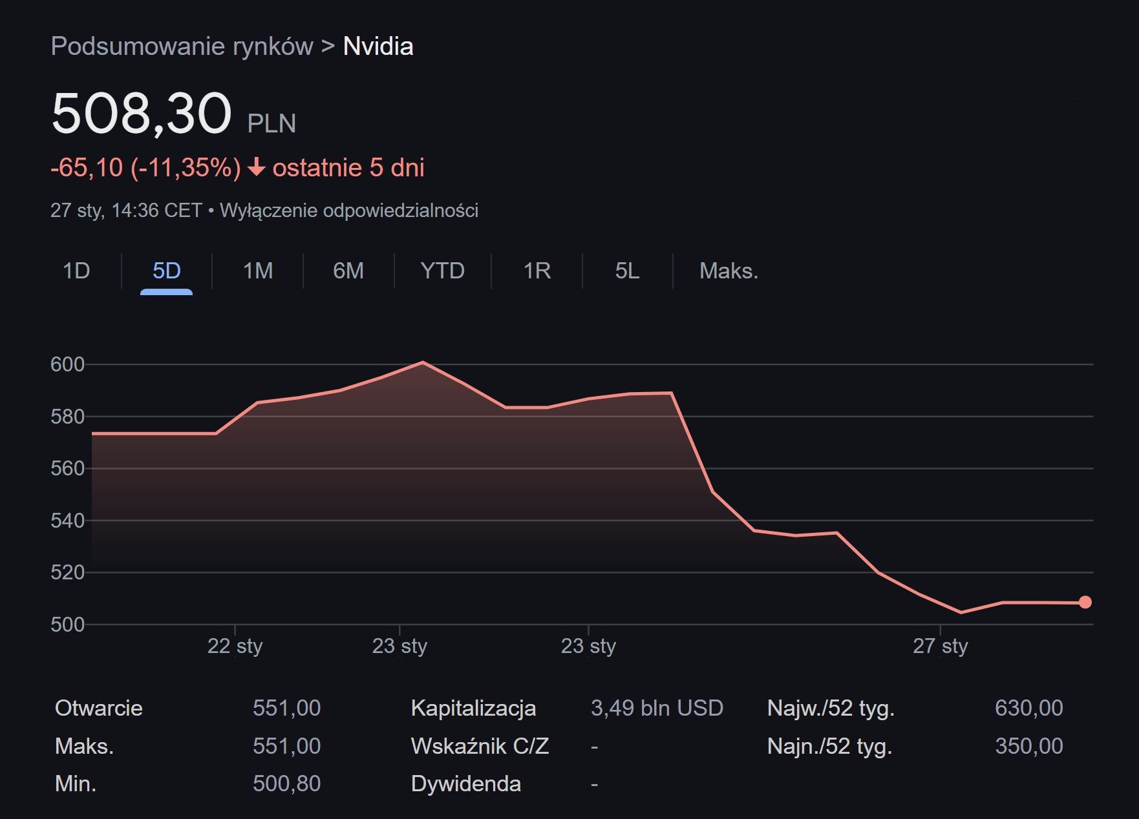Click the '27 sty, 14:36 CET' timestamp
The height and width of the screenshot is (819, 1139).
pos(126,211)
